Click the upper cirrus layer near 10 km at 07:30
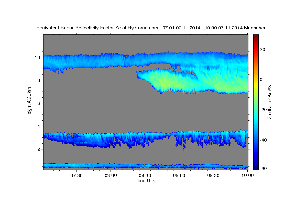 pos(76,61)
